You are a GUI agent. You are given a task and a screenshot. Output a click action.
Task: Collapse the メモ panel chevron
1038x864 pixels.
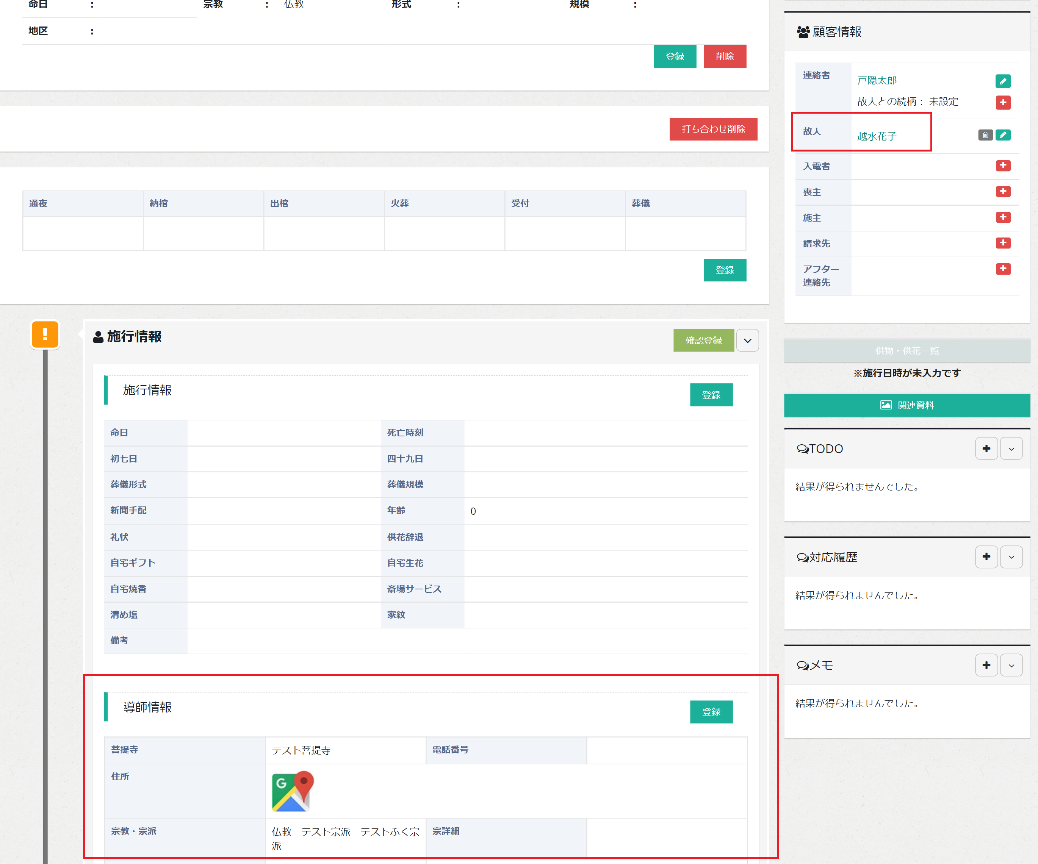pyautogui.click(x=1011, y=666)
